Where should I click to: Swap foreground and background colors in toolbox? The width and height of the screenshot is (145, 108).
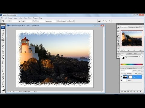4,87
